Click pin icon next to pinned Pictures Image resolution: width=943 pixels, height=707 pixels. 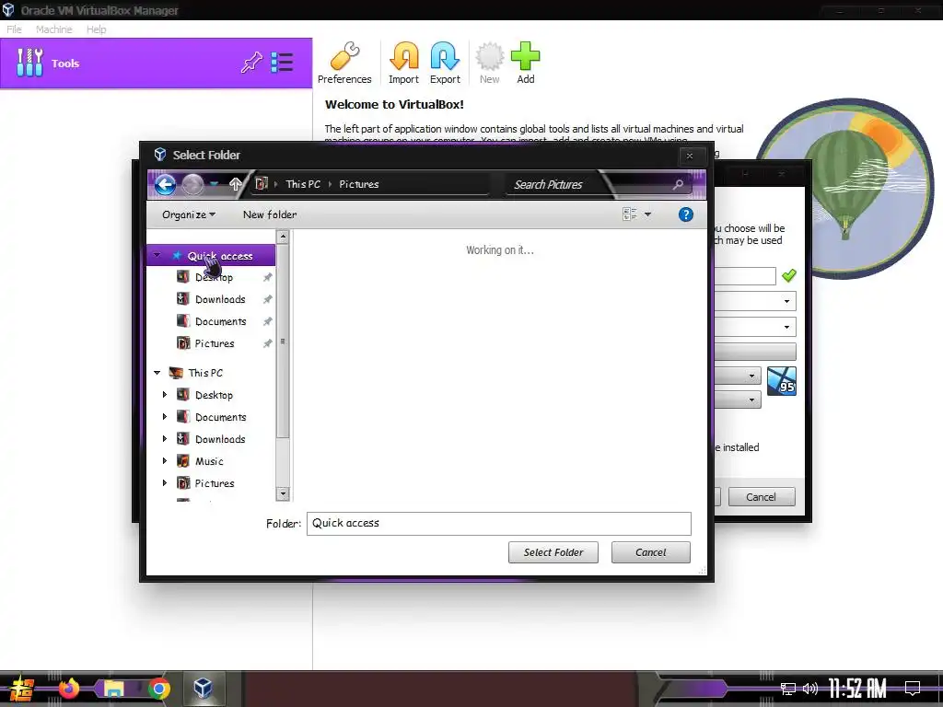coord(268,344)
